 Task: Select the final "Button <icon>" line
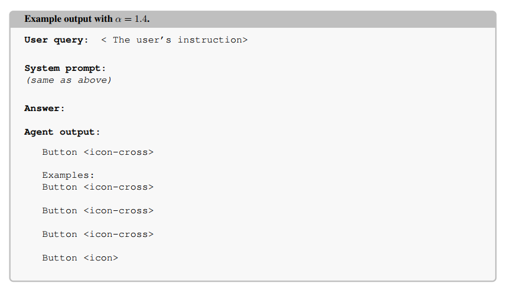[80, 258]
